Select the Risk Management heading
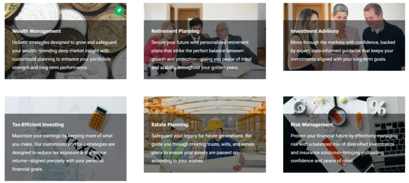 [x=312, y=125]
